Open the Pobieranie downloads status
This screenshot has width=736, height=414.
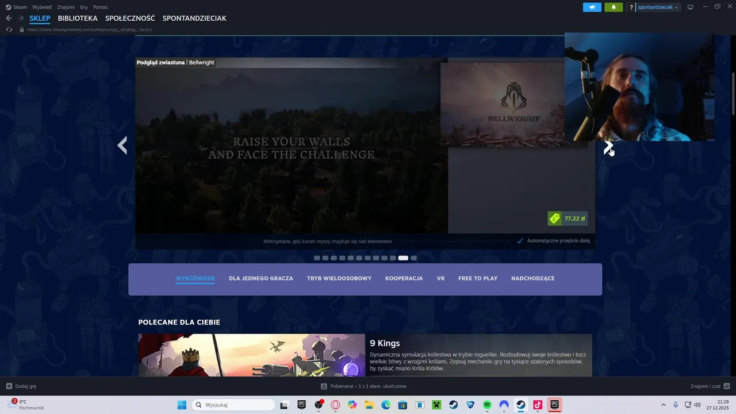(x=363, y=386)
